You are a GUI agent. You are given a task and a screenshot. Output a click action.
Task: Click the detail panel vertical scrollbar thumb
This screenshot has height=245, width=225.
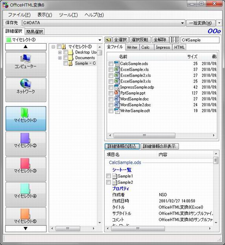click(x=216, y=160)
